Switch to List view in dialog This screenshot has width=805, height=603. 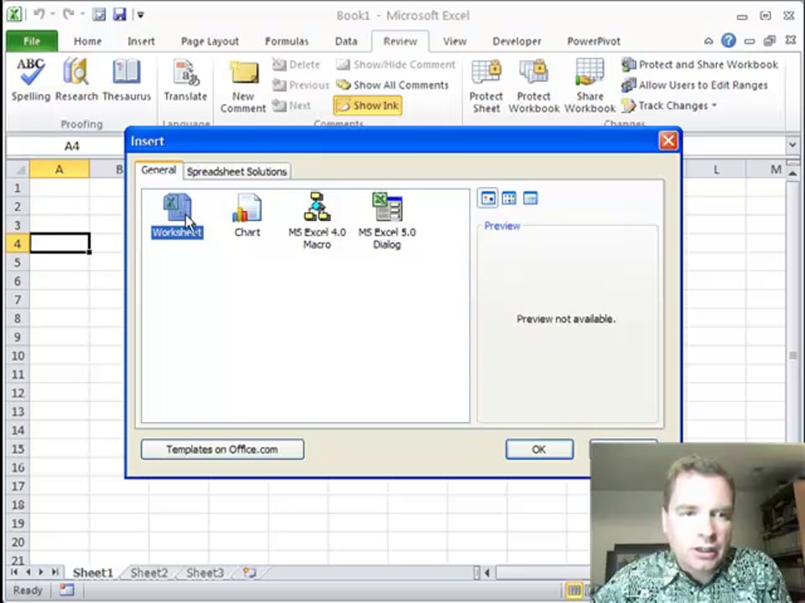509,198
